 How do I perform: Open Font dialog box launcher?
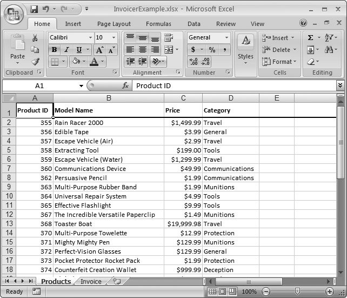[x=115, y=72]
